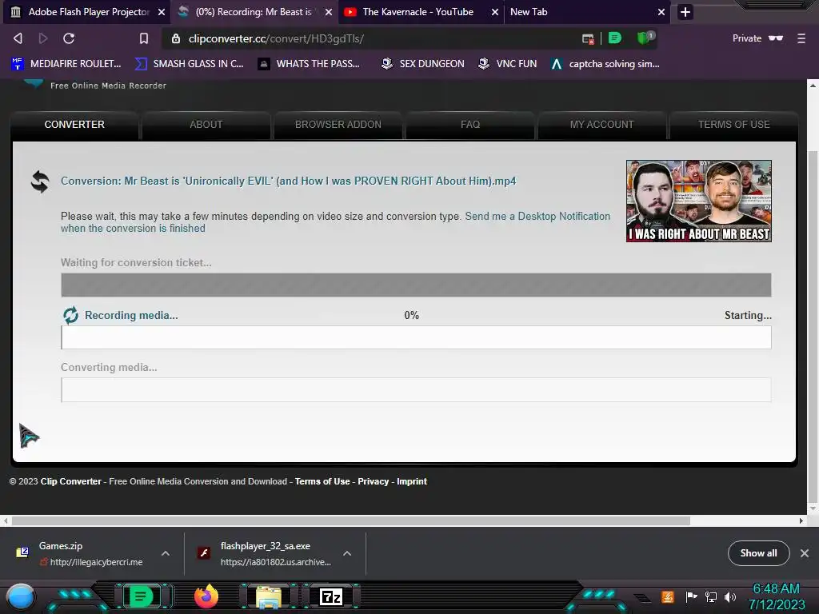Open 7-Zip from the taskbar

(x=330, y=596)
